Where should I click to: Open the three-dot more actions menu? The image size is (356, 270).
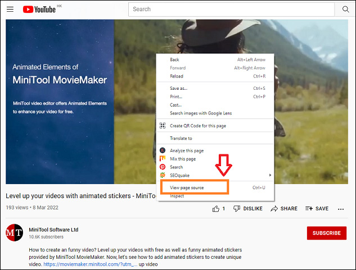[341, 209]
